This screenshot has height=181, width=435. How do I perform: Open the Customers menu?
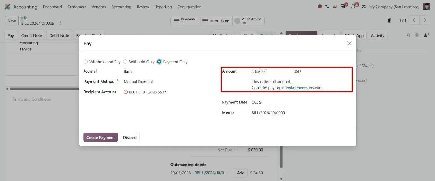click(x=77, y=7)
